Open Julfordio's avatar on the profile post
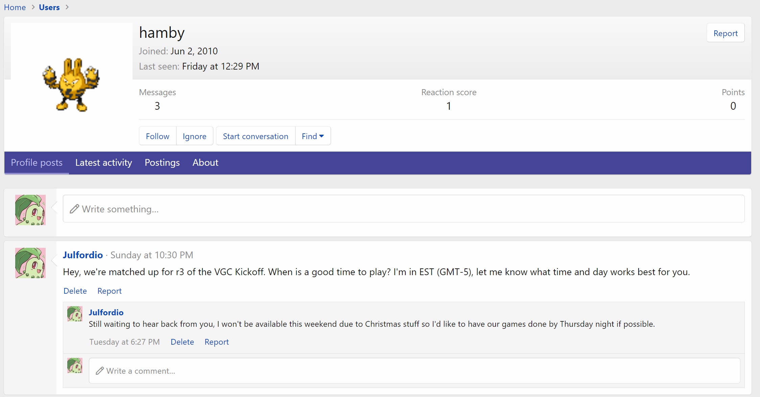 pyautogui.click(x=30, y=263)
